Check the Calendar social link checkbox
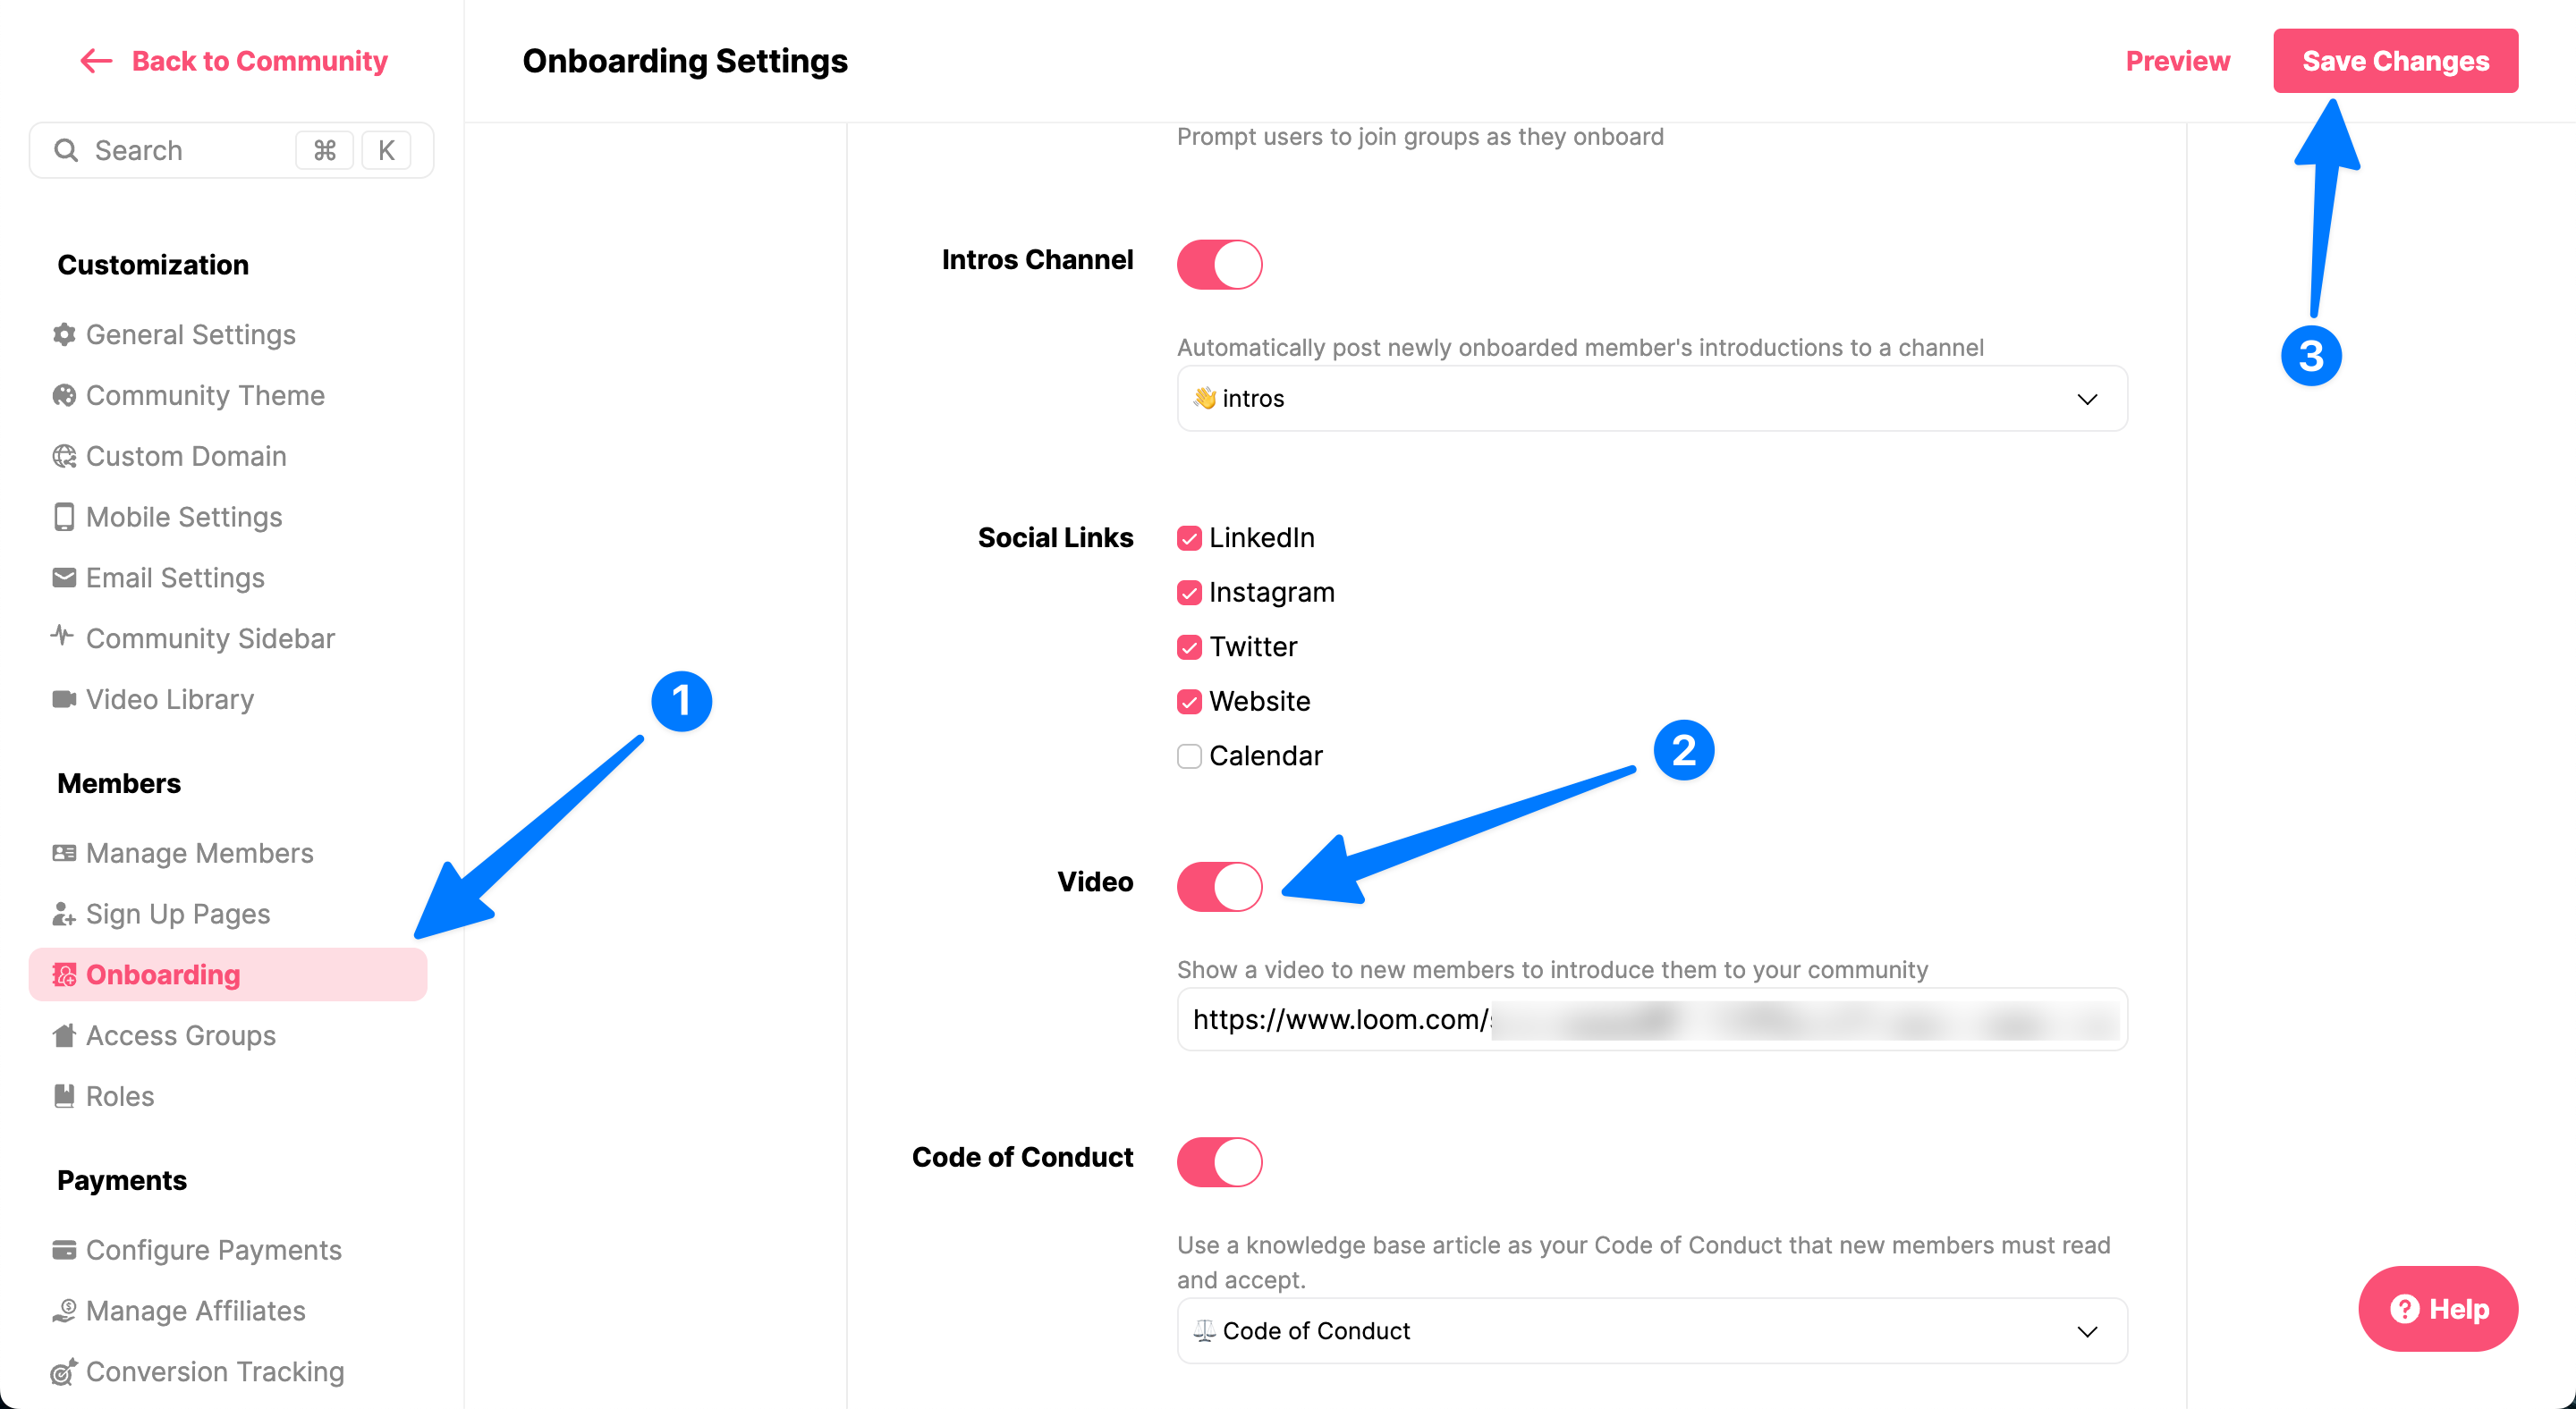Screen dimensions: 2576x1409 tap(1189, 756)
